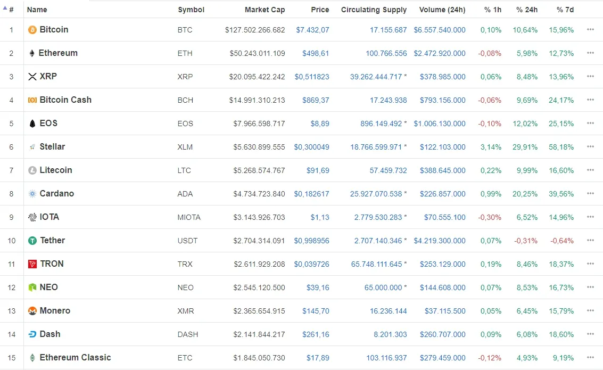Open the Ethereum Classic name link
The height and width of the screenshot is (370, 603).
[x=76, y=358]
